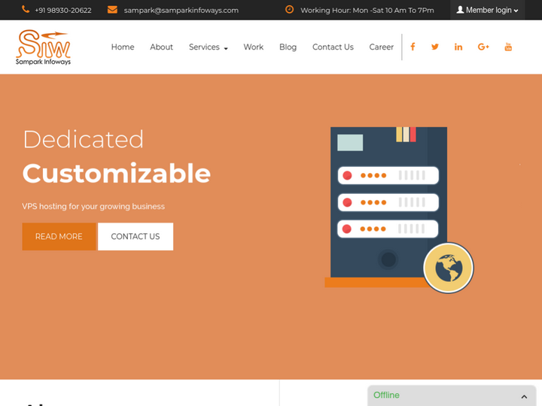Click the Facebook icon in header
Screen dimensions: 542x406
pos(413,47)
